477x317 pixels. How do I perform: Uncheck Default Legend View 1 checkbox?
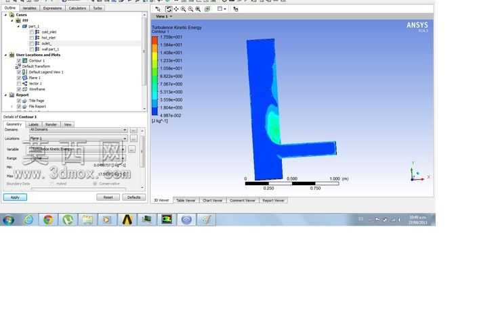pyautogui.click(x=19, y=72)
